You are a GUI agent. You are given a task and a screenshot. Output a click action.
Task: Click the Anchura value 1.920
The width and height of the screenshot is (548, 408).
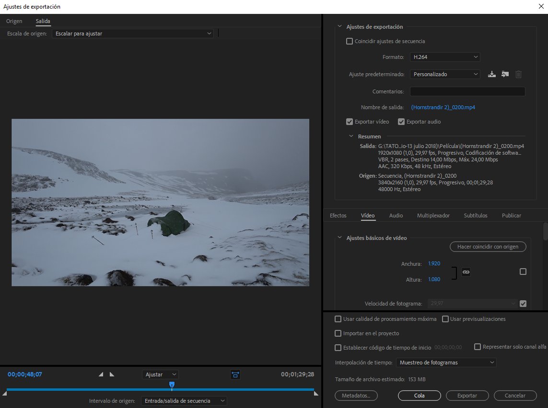coord(434,263)
